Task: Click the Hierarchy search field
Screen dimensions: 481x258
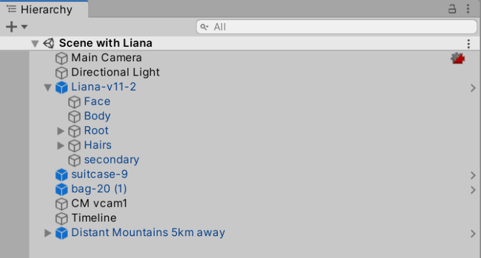Action: click(x=338, y=27)
